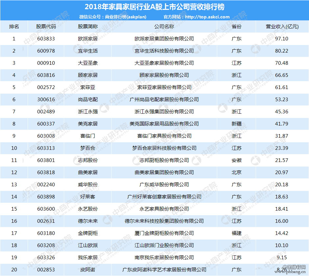Click revenue value 66.65
309x276 pixels.
[x=282, y=75]
